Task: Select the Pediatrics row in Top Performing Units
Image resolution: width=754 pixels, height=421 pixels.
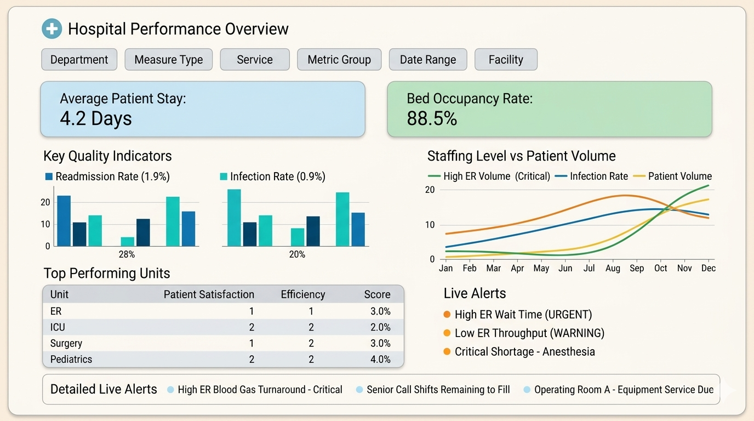Action: coord(223,360)
